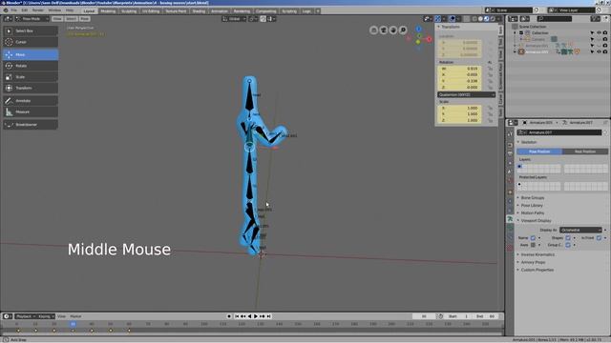
Task: Toggle viewport overlays
Action: pyautogui.click(x=452, y=19)
